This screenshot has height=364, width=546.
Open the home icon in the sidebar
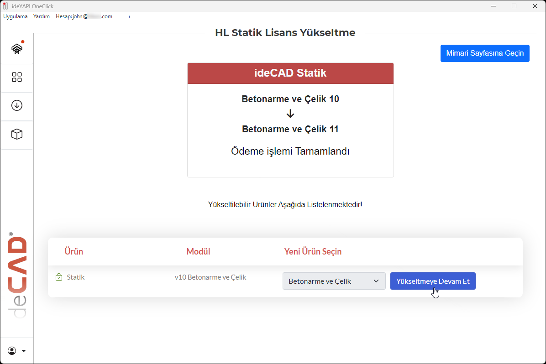(17, 49)
